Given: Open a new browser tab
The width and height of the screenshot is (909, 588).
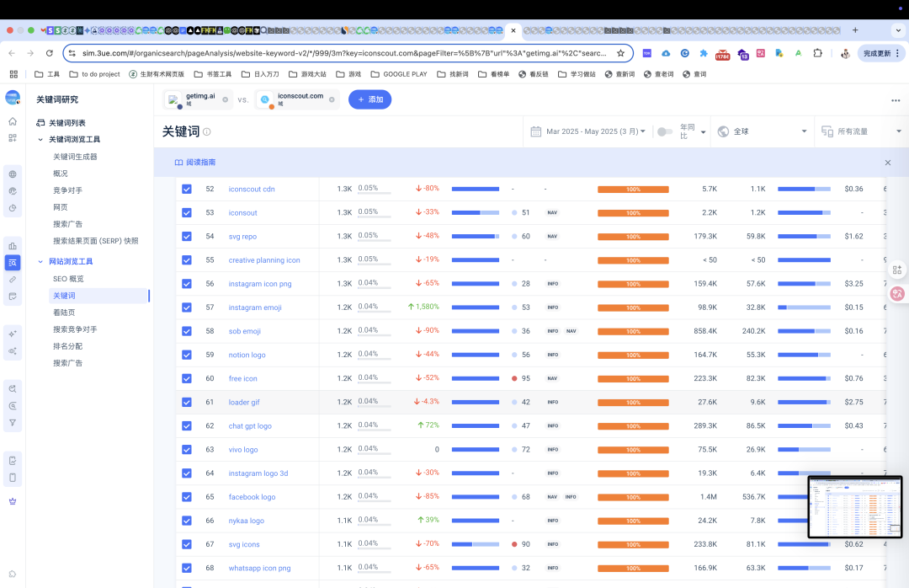Looking at the screenshot, I should pos(855,30).
